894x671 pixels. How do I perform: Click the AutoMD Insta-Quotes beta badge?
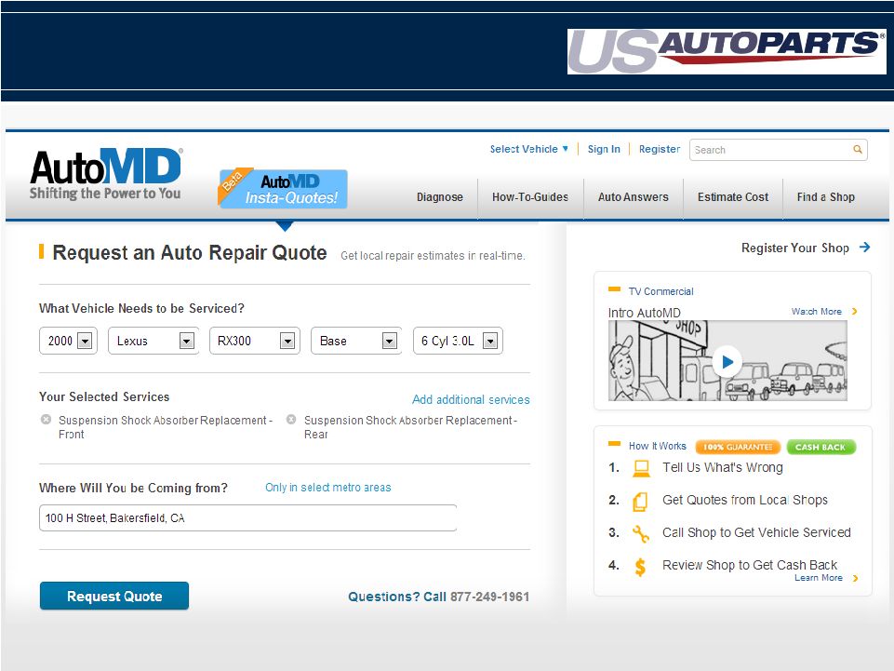click(284, 189)
